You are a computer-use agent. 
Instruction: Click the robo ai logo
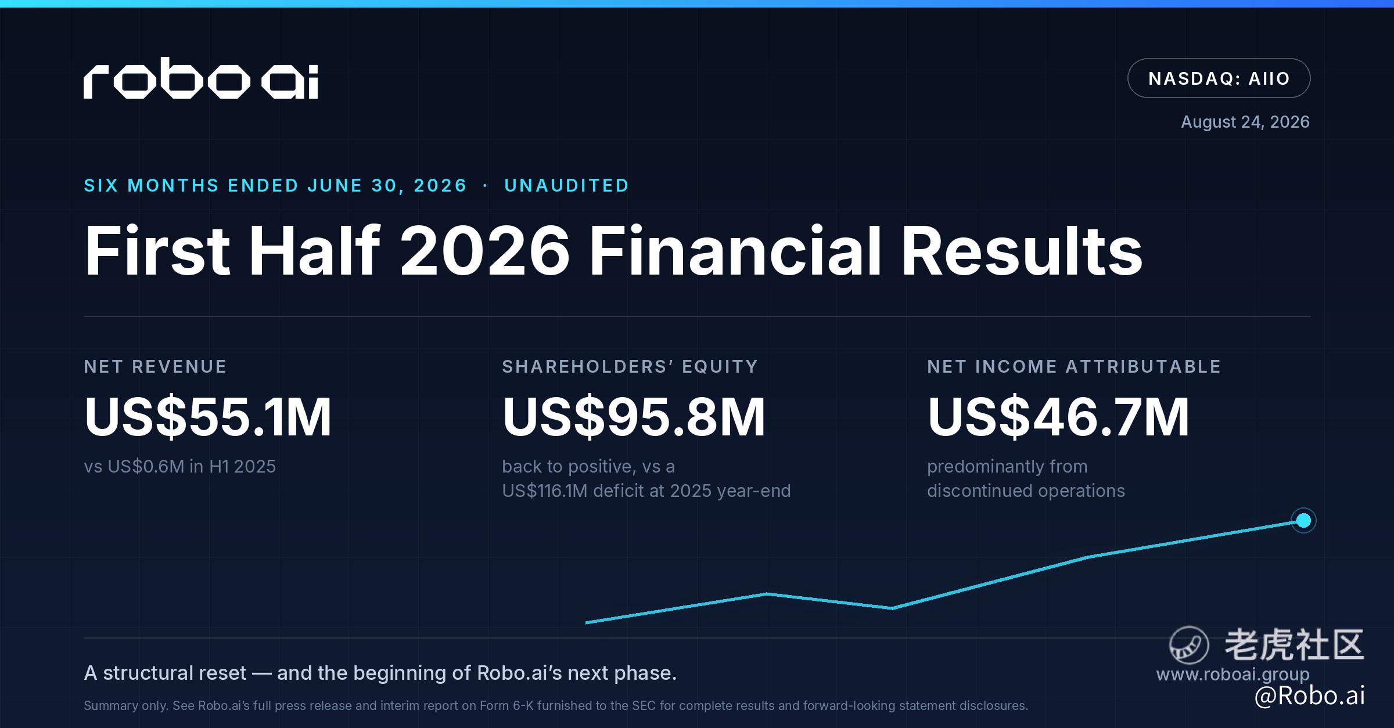(201, 78)
